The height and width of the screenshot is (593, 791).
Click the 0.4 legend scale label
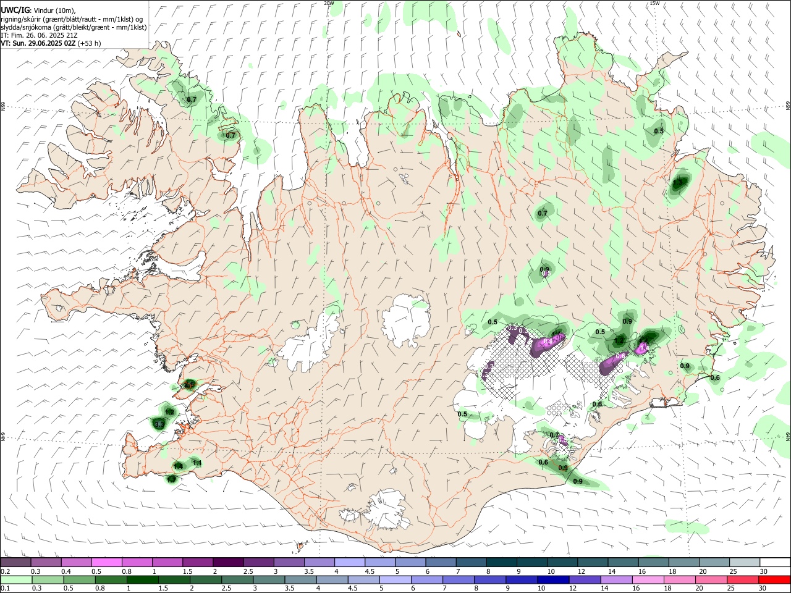coord(66,571)
